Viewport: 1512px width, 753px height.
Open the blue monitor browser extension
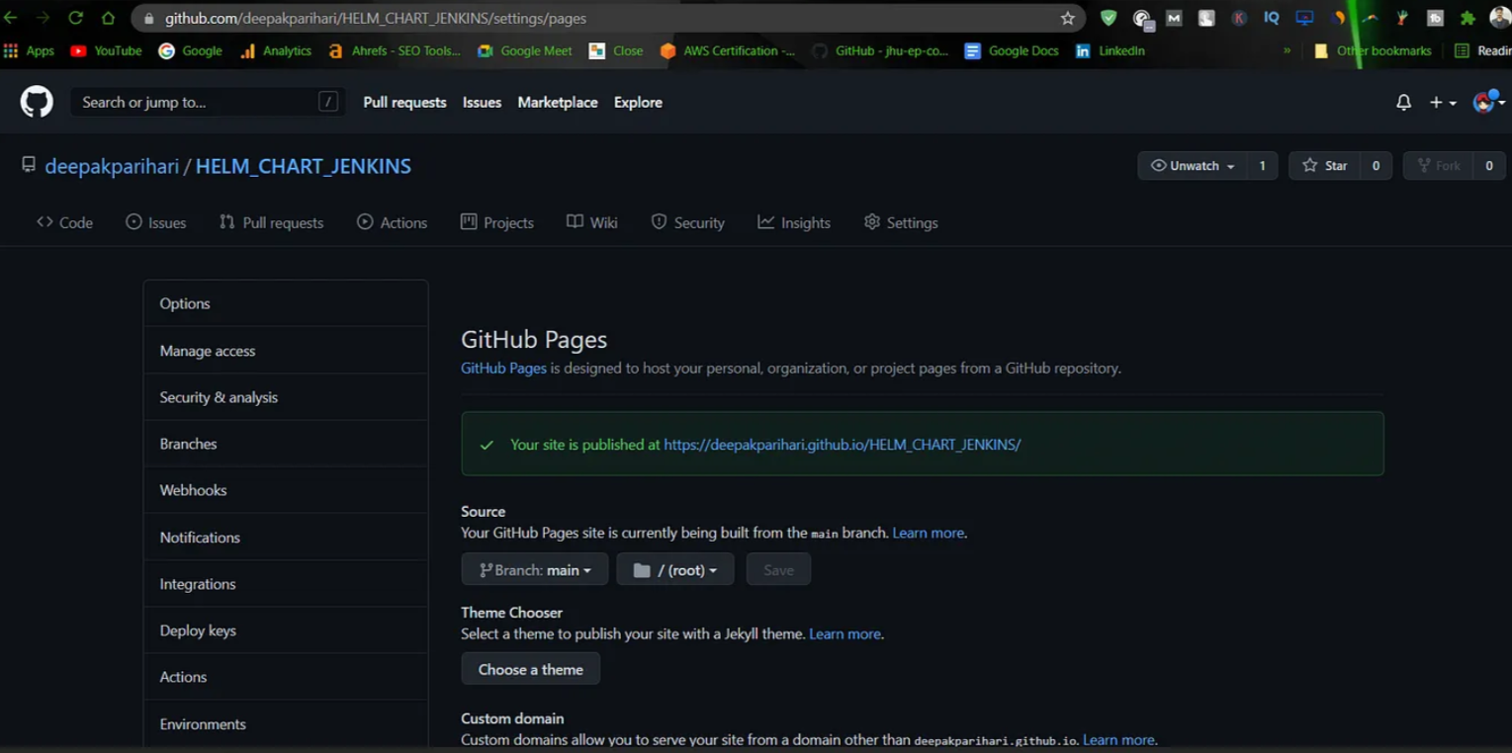click(x=1304, y=18)
